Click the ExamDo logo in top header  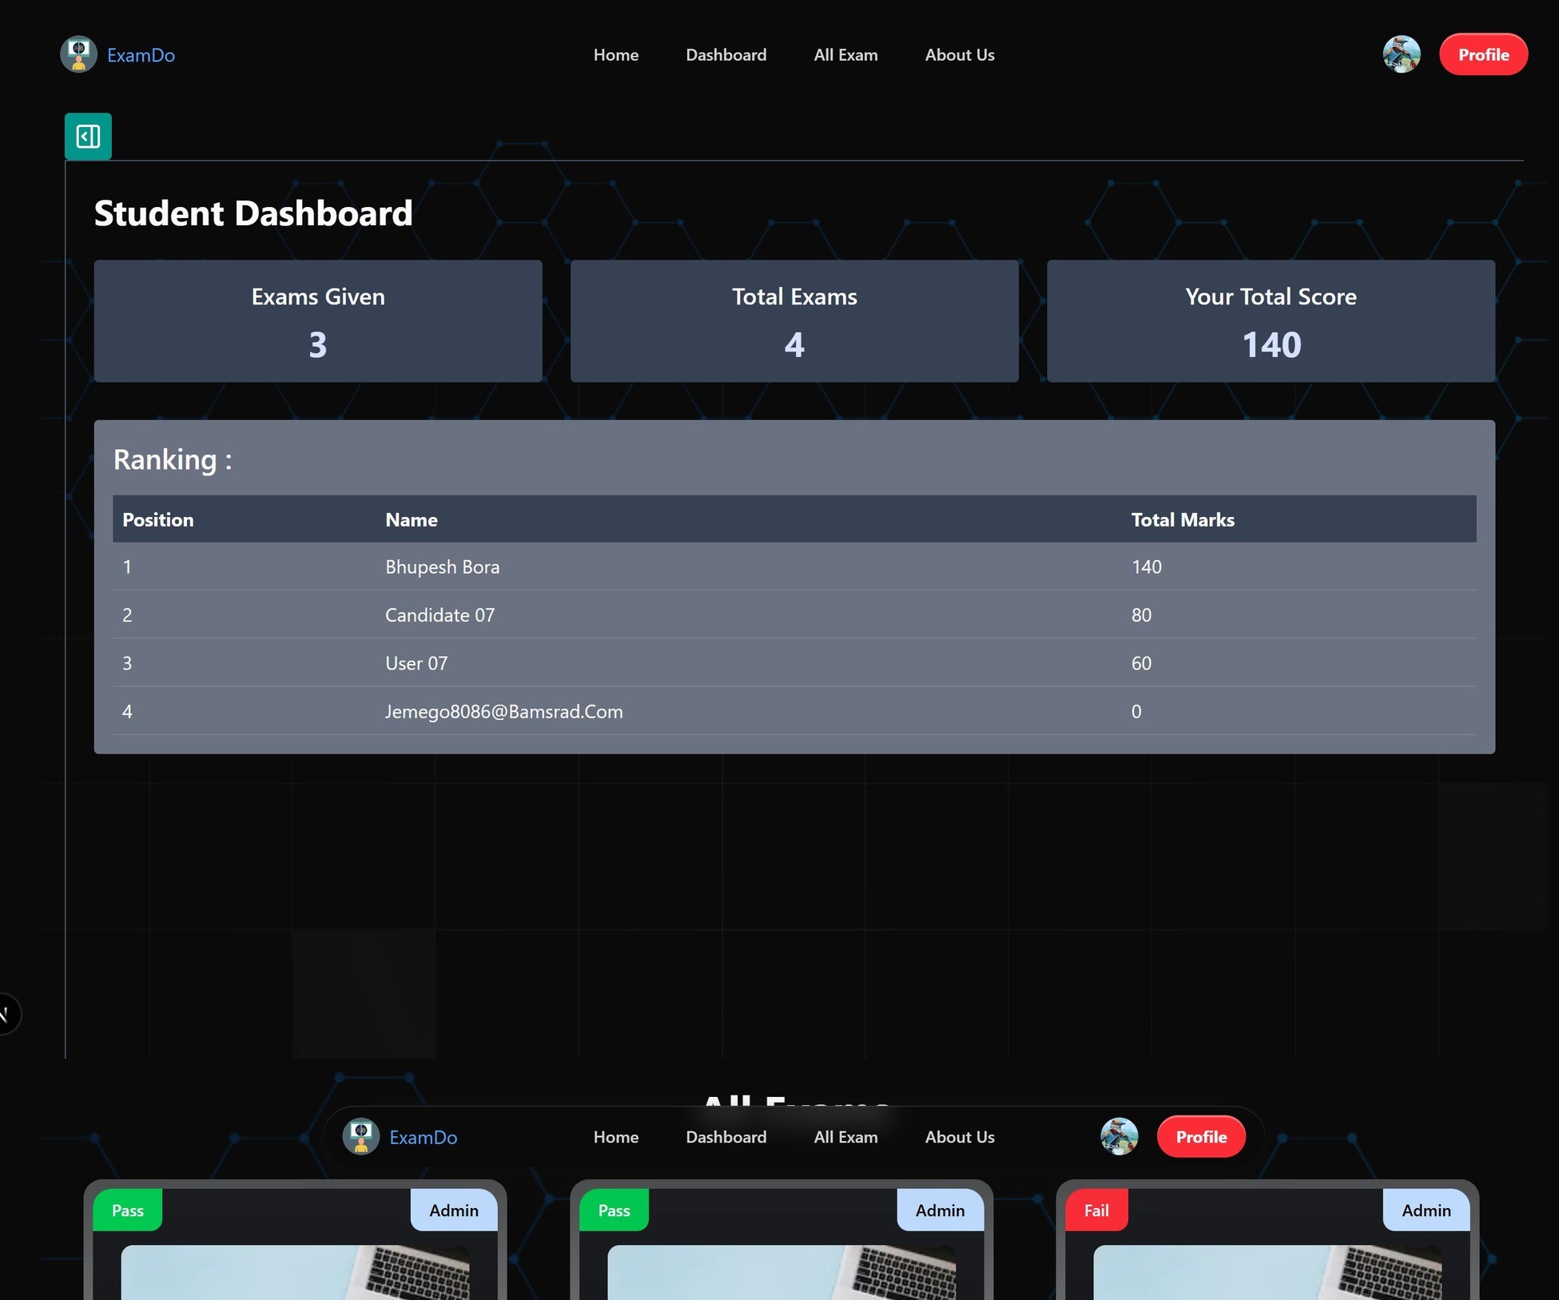78,54
